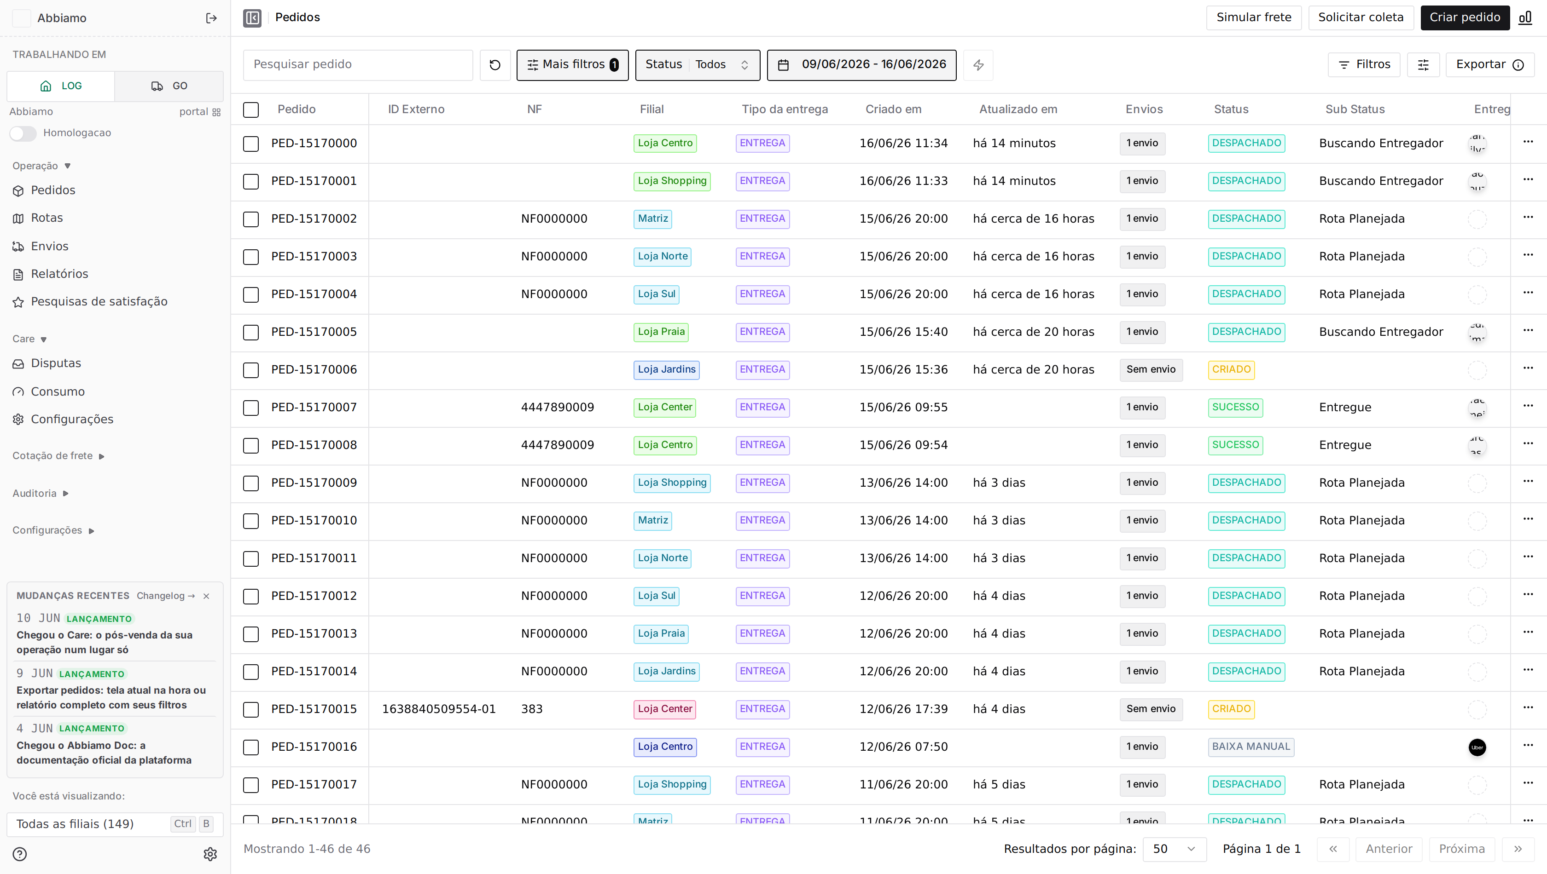This screenshot has width=1547, height=874.
Task: Click the Uber carrier icon on PED-15170016
Action: [1477, 747]
